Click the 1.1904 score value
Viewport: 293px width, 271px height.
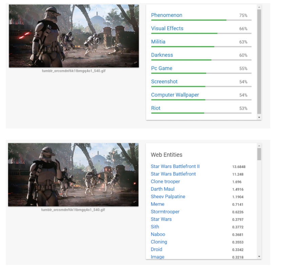pyautogui.click(x=238, y=197)
